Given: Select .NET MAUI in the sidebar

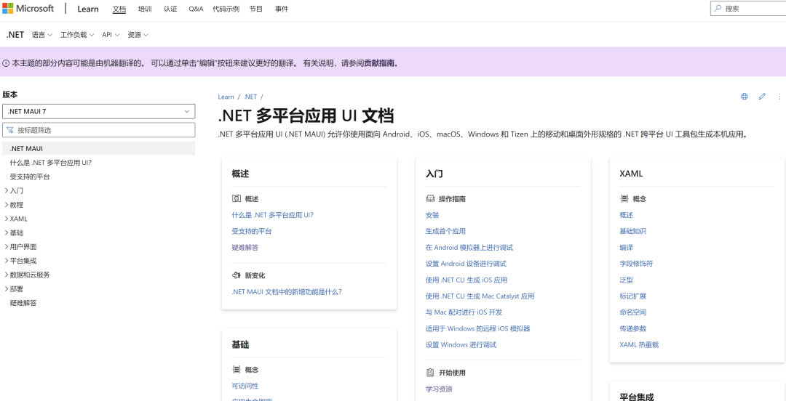Looking at the screenshot, I should tap(99, 149).
